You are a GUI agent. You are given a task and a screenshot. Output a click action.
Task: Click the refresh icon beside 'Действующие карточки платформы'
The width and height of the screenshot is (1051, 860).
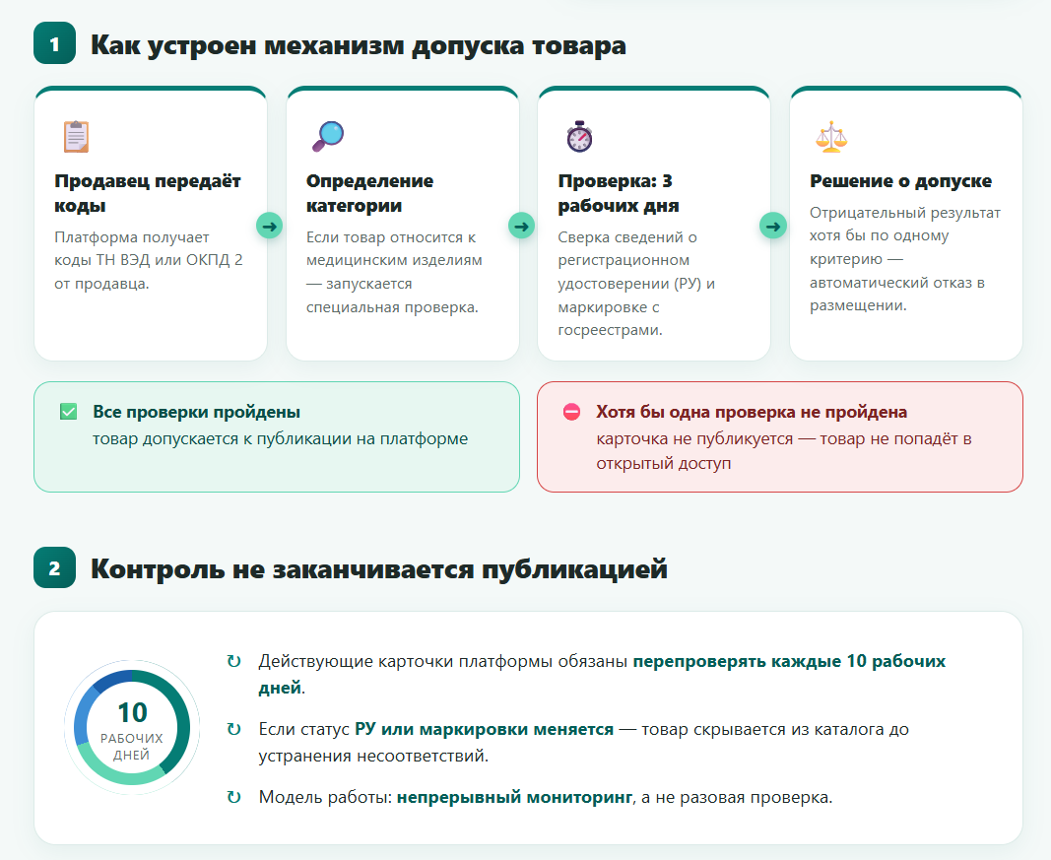tap(233, 662)
